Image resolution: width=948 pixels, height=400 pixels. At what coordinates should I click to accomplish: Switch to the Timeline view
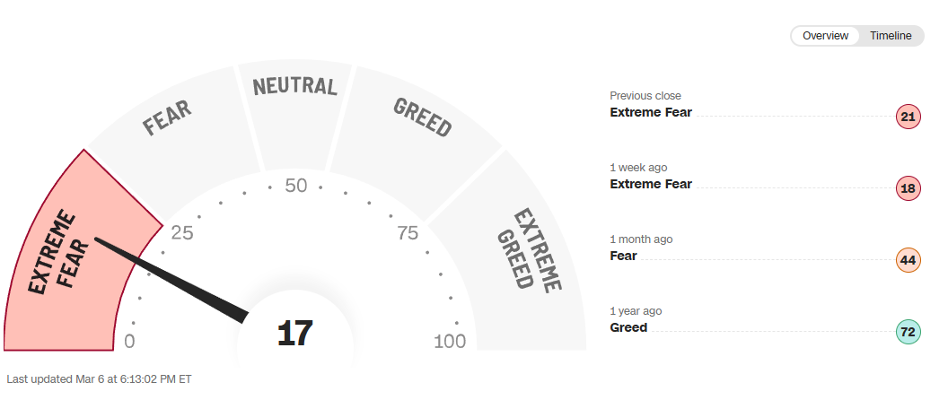click(x=890, y=36)
